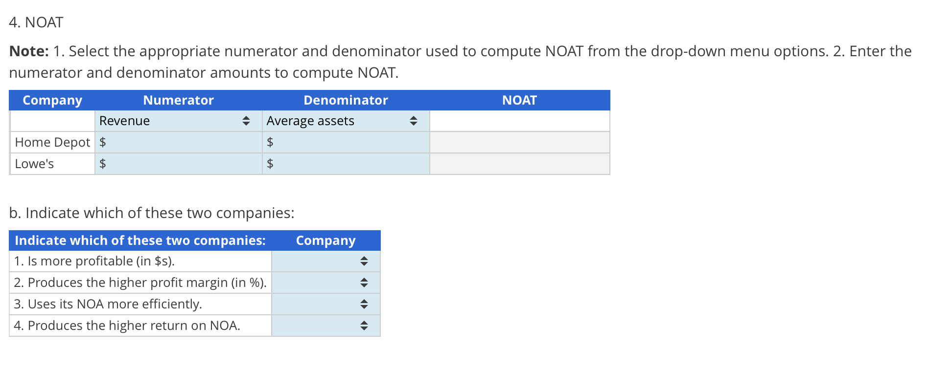Screen dimensions: 929x392
Task: Click the arrows icon on question 1 dropdown
Action: coord(364,261)
